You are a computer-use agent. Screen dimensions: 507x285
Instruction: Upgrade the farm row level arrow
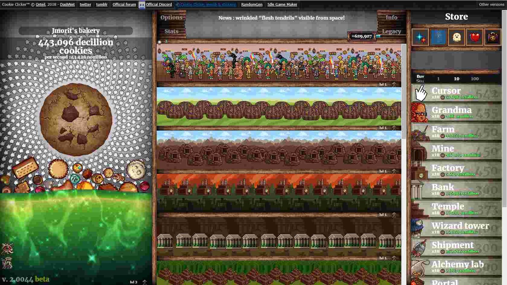pyautogui.click(x=394, y=128)
